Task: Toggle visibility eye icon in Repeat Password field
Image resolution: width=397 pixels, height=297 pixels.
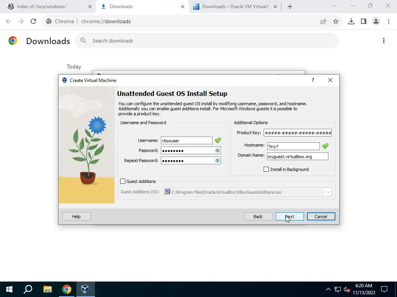Action: pyautogui.click(x=217, y=160)
